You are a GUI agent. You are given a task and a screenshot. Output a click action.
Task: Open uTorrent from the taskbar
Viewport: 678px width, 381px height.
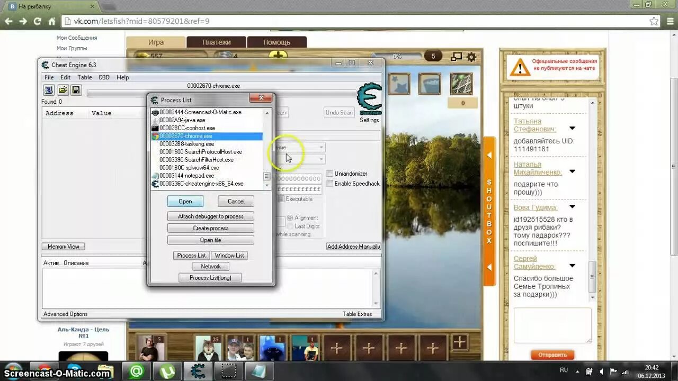167,371
